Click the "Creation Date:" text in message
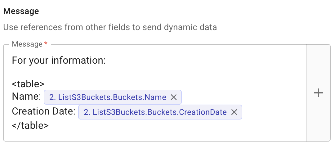Viewport: 335px width, 149px height. pos(43,112)
